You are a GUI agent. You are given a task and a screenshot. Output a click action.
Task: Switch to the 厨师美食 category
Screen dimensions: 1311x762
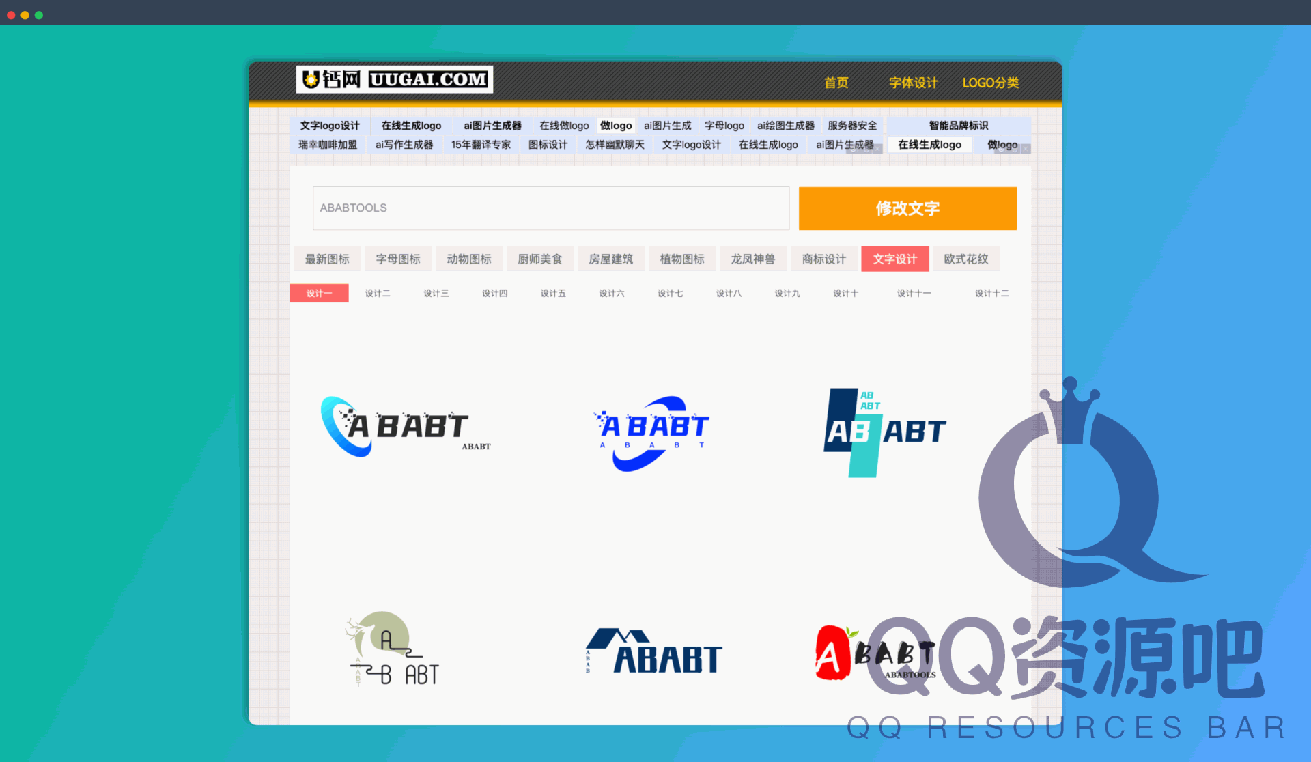(540, 259)
